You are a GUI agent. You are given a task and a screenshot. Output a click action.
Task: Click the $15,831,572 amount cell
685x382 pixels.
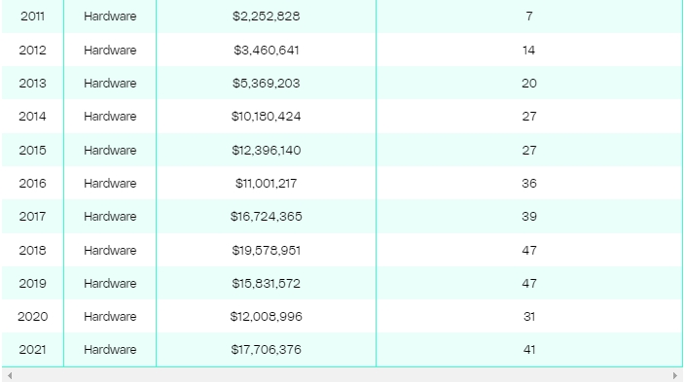pos(266,283)
